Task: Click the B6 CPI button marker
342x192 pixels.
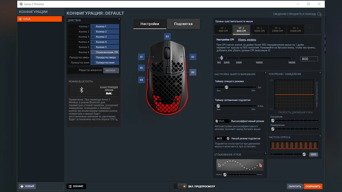Action: (193, 73)
